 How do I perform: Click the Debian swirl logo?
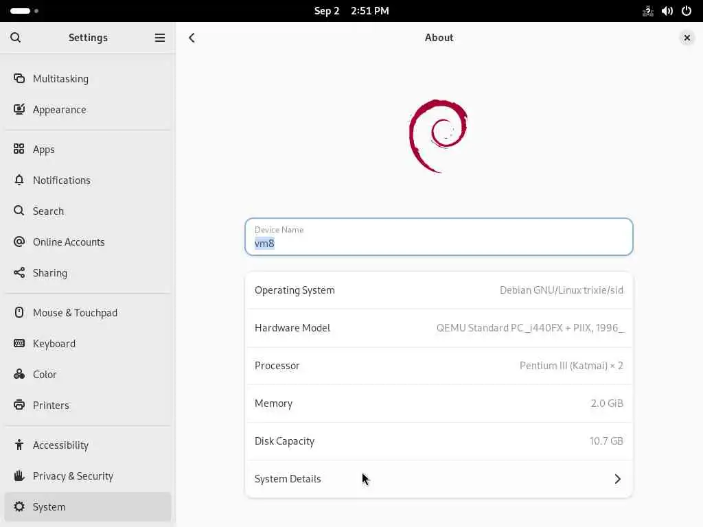pyautogui.click(x=439, y=136)
